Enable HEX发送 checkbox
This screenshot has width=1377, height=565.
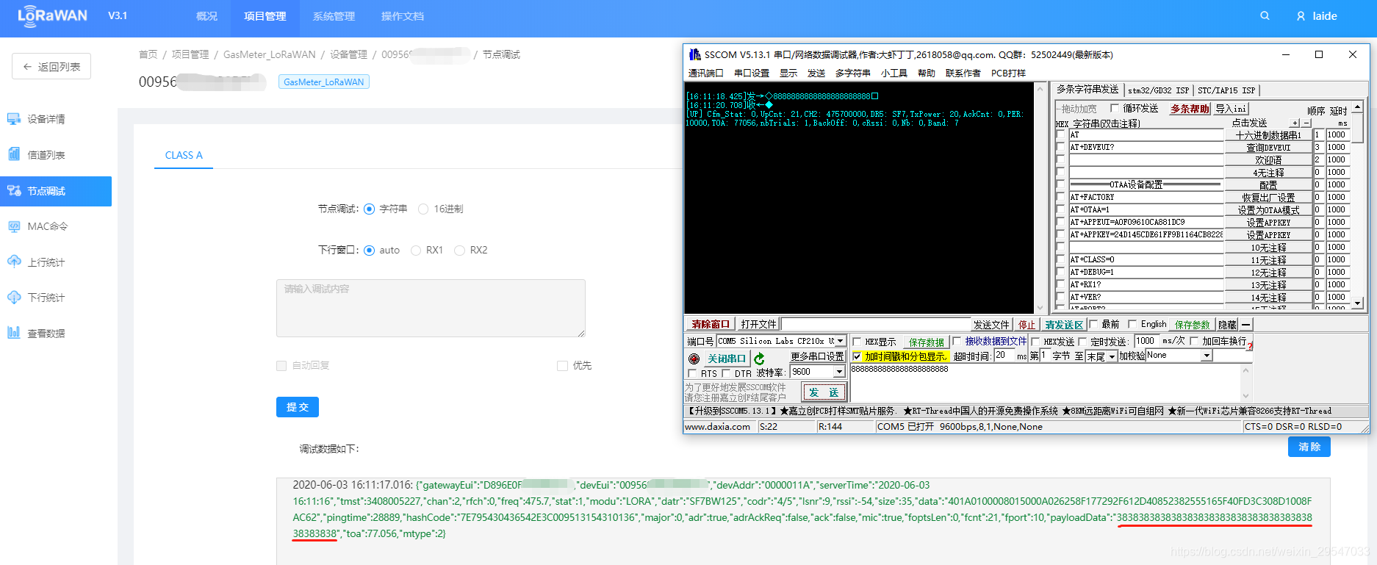click(x=1035, y=342)
